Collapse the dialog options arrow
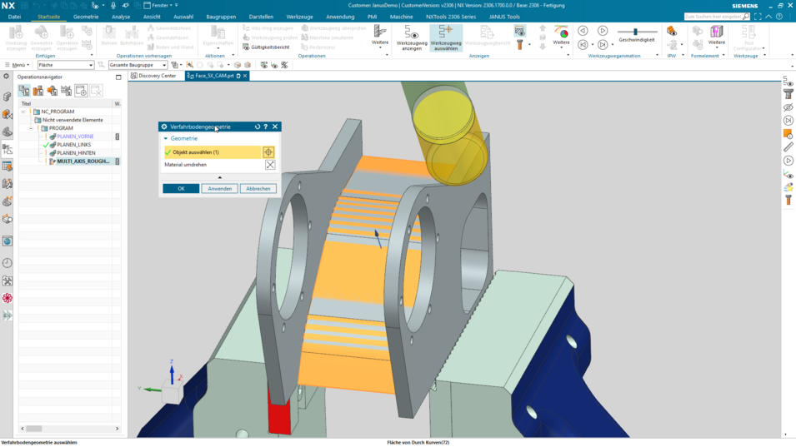 (x=220, y=177)
